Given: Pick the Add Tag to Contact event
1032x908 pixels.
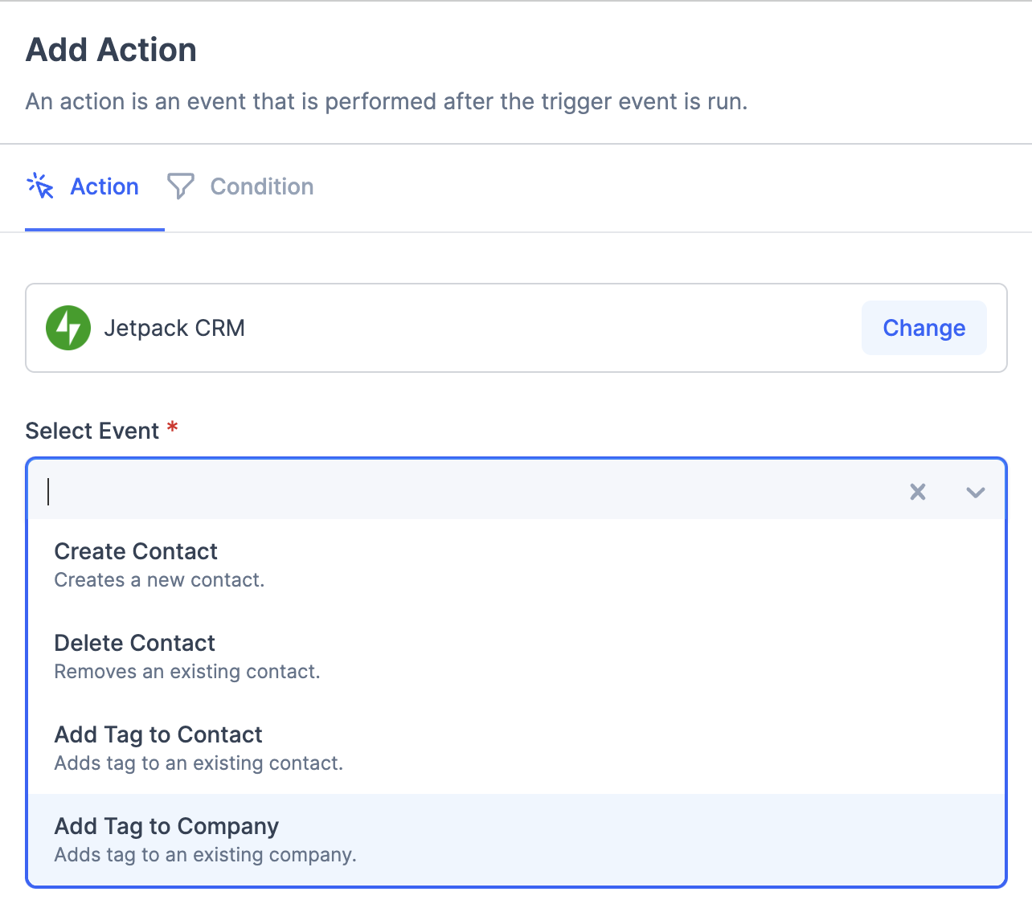Looking at the screenshot, I should [158, 734].
